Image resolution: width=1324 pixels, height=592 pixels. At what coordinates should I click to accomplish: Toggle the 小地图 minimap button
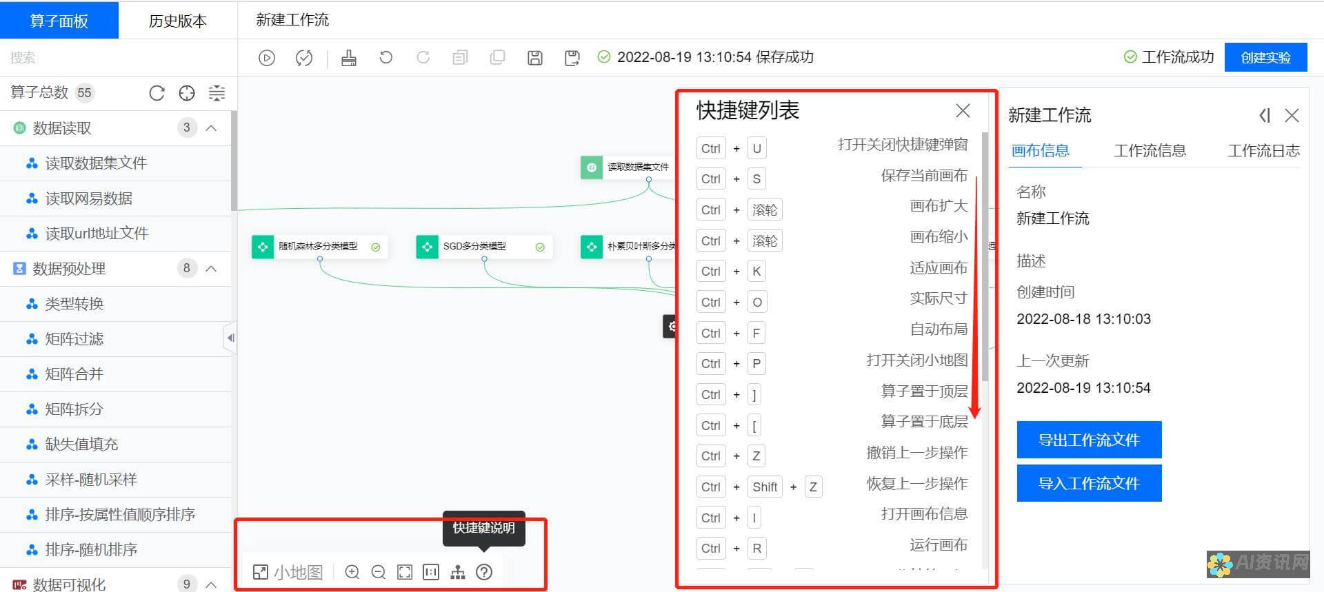pyautogui.click(x=288, y=572)
